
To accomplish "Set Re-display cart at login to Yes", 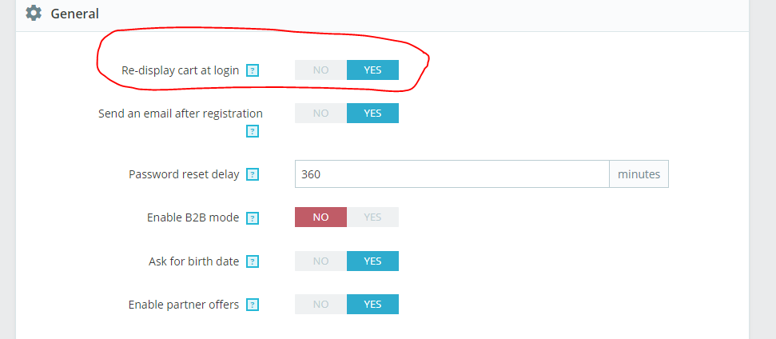I will 372,70.
